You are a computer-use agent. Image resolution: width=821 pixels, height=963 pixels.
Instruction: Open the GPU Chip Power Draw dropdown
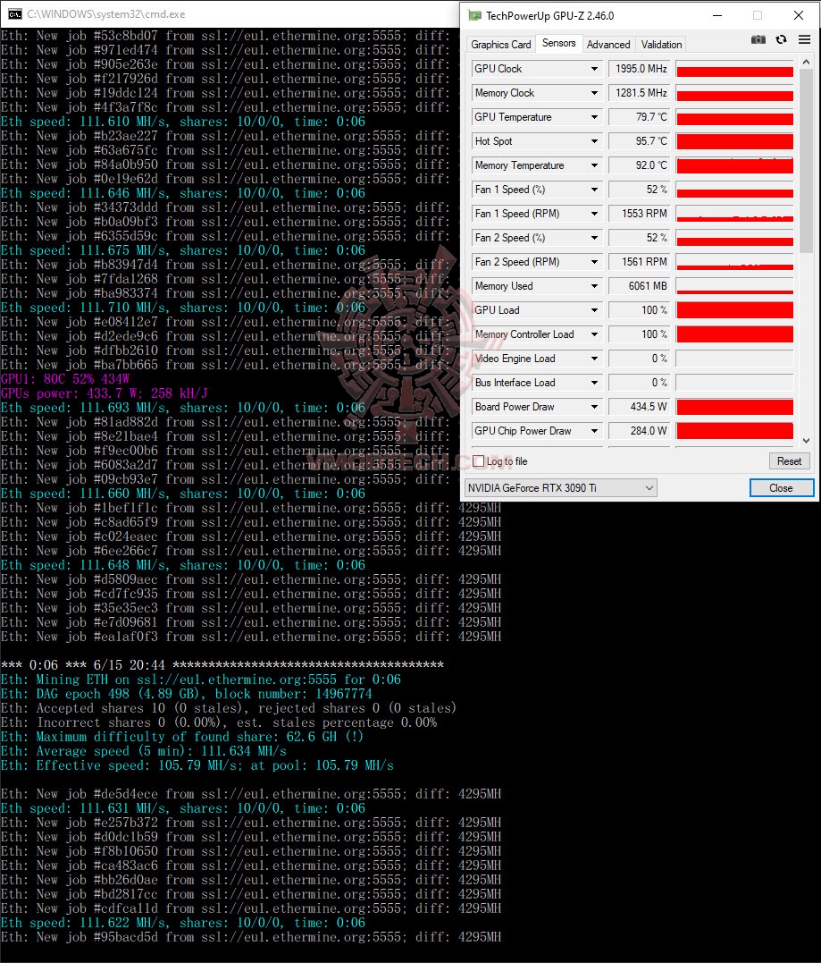point(594,431)
